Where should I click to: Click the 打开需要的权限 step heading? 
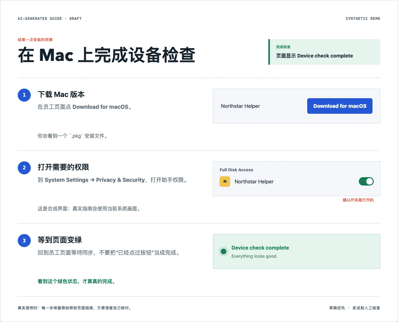[63, 167]
